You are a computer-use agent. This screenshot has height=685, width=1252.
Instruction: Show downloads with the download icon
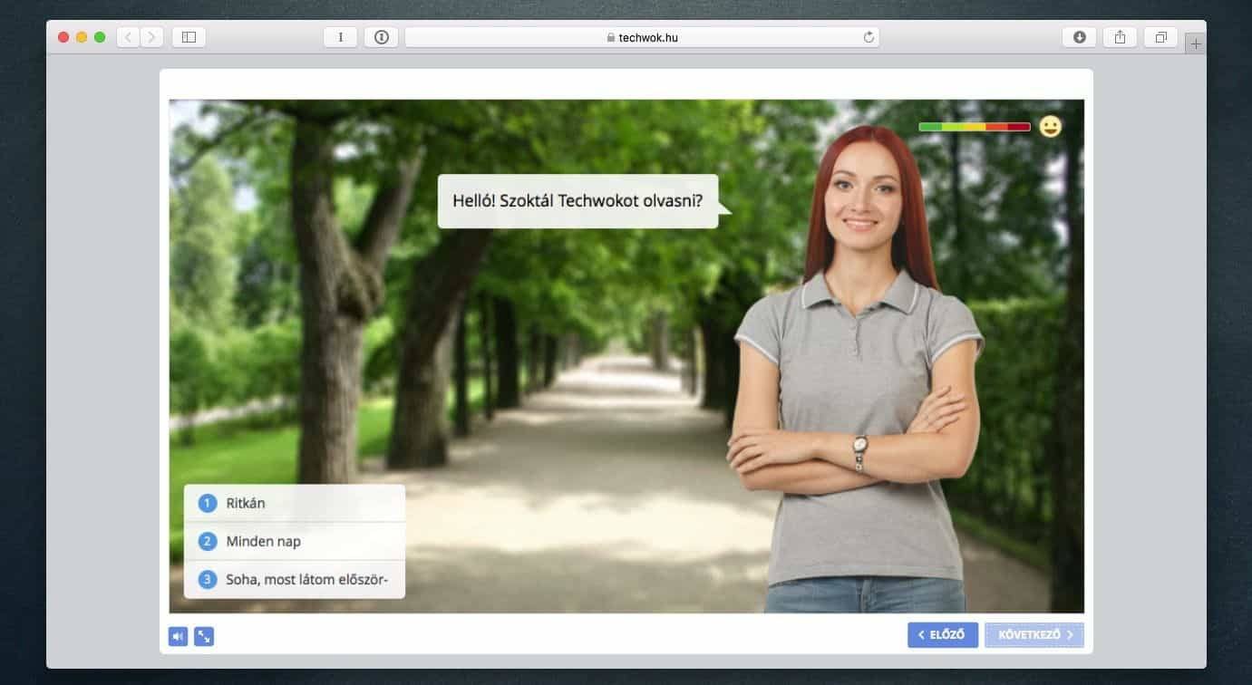[1079, 37]
